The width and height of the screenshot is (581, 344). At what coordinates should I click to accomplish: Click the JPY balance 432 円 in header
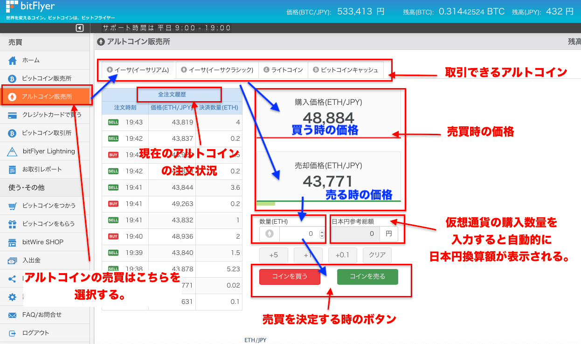[560, 11]
